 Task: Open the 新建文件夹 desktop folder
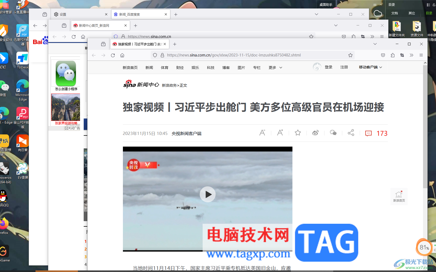tap(397, 29)
